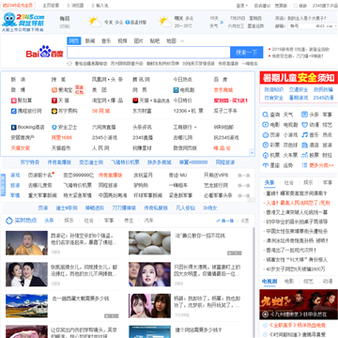Switch to 军事 tab in 实时热点
This screenshot has height=338, width=338.
click(109, 221)
